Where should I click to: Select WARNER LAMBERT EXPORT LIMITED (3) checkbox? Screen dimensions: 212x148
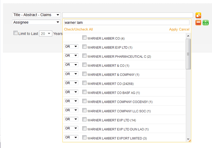point(84,137)
